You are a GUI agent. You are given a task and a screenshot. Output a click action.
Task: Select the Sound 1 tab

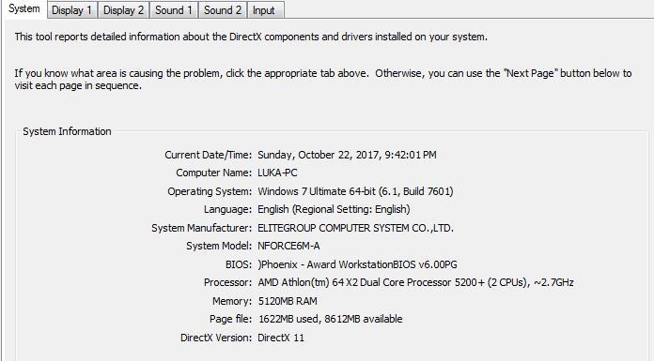pos(174,10)
